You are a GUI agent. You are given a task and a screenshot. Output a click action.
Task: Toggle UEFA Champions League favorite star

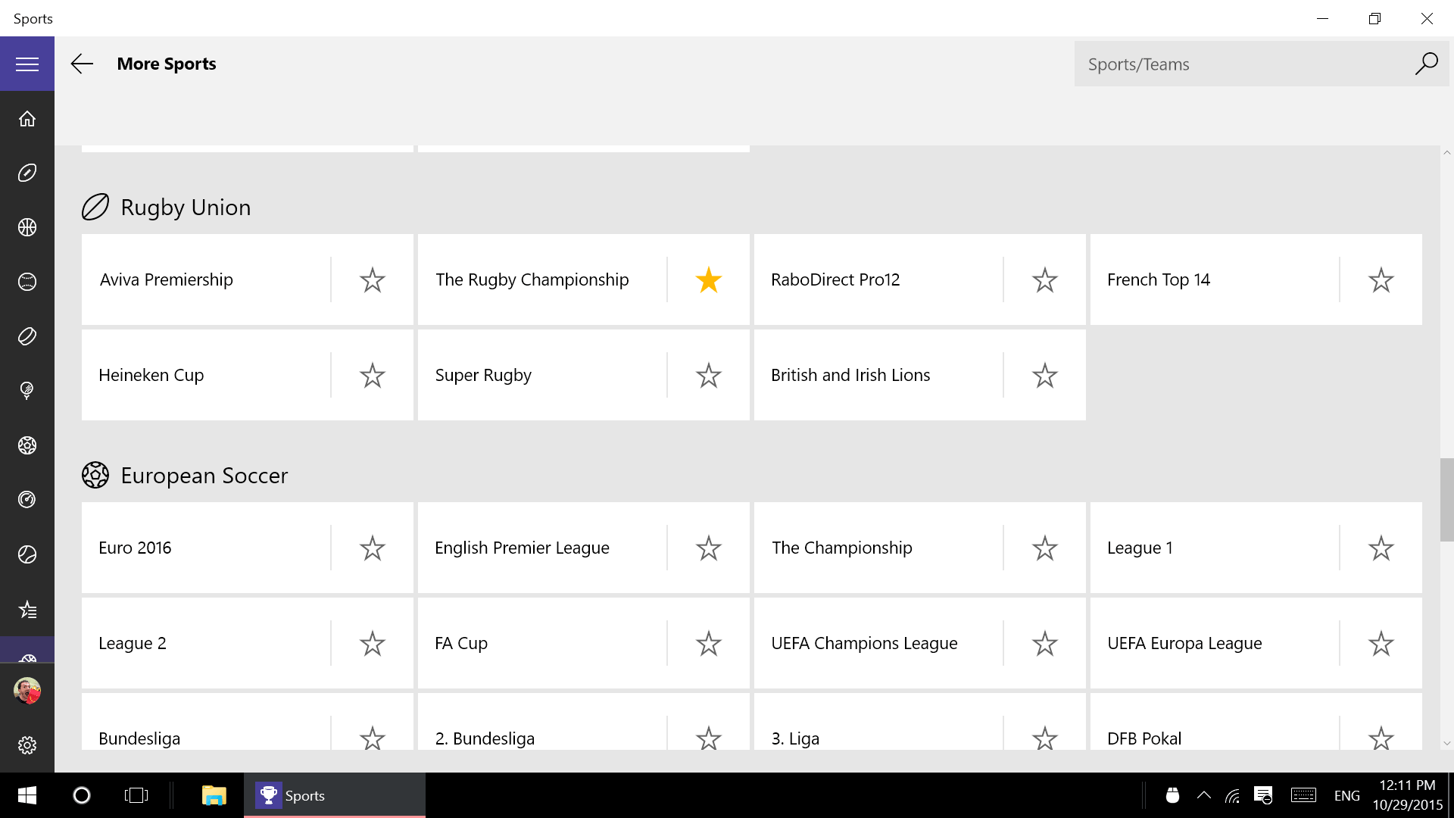(x=1045, y=644)
